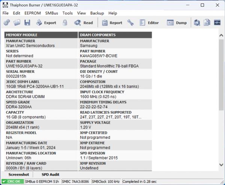This screenshot has width=225, height=185.
Task: Click the Thaiphoon Burner app icon in title bar
Action: pyautogui.click(x=5, y=5)
